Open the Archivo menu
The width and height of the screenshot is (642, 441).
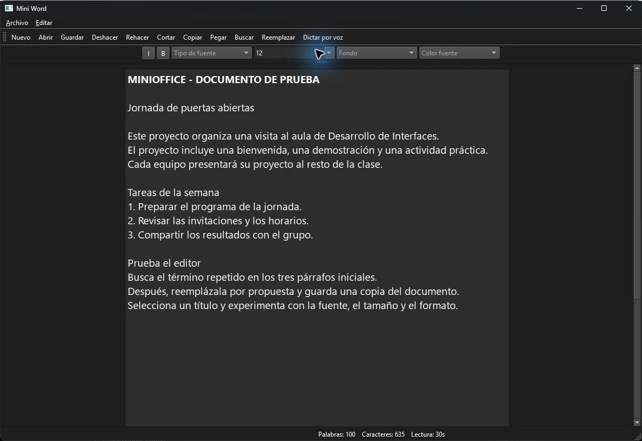pos(17,23)
